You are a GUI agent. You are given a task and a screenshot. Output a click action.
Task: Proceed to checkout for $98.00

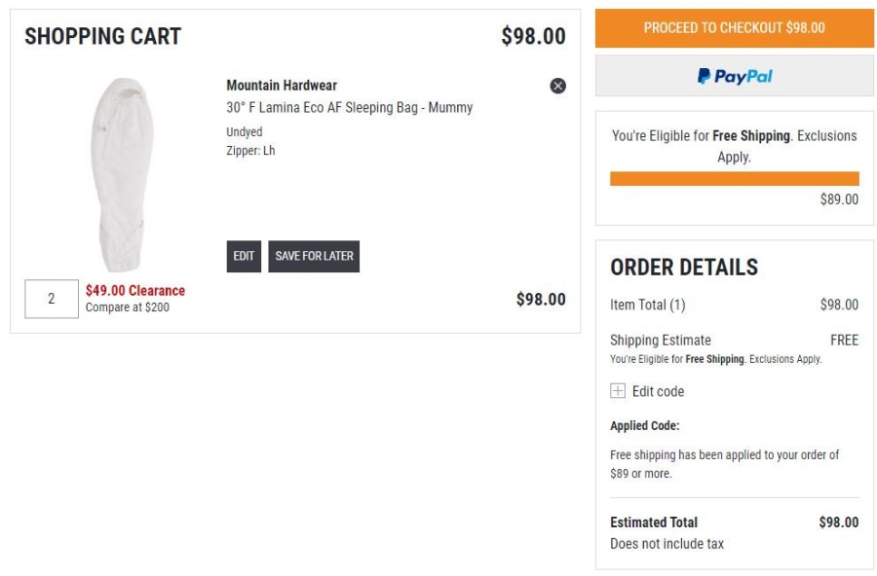tap(735, 28)
